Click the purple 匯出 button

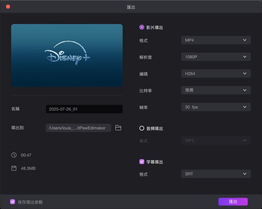coord(233,202)
